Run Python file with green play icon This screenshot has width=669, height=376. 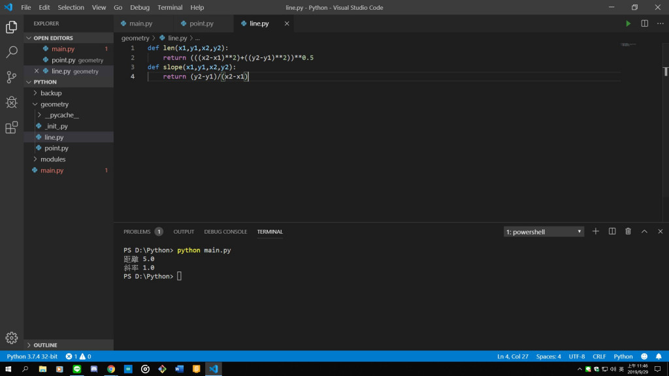[x=628, y=23]
